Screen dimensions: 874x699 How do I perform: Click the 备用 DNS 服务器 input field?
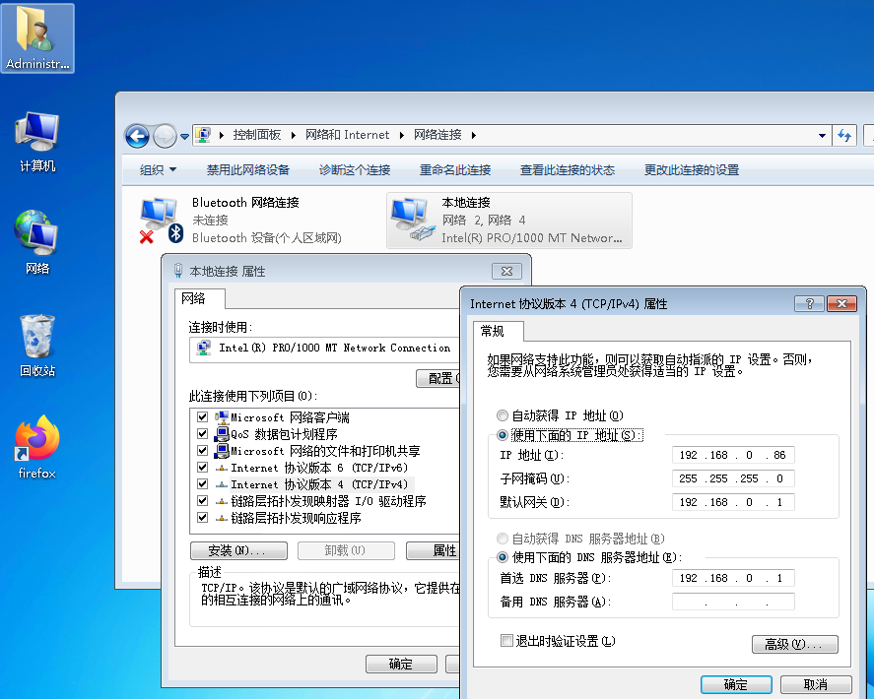pyautogui.click(x=733, y=601)
